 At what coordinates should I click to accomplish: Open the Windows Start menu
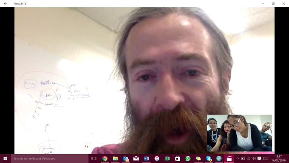(6, 159)
